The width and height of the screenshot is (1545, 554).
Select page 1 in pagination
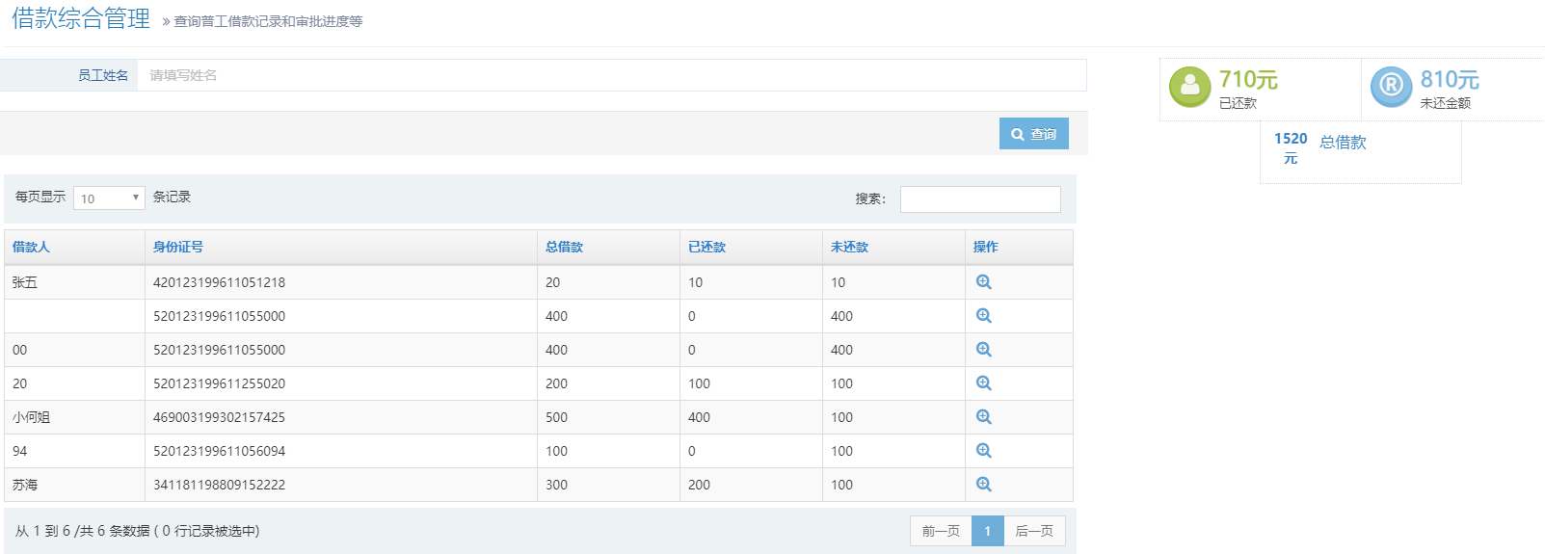click(987, 531)
